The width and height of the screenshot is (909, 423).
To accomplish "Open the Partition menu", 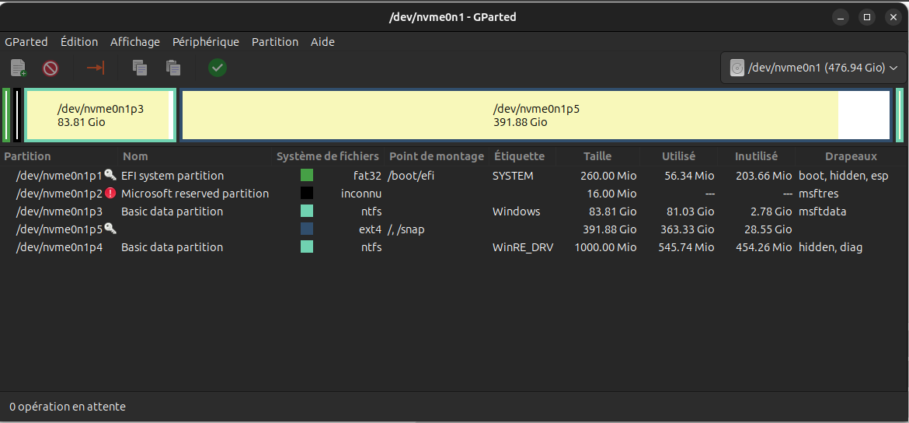I will [275, 42].
